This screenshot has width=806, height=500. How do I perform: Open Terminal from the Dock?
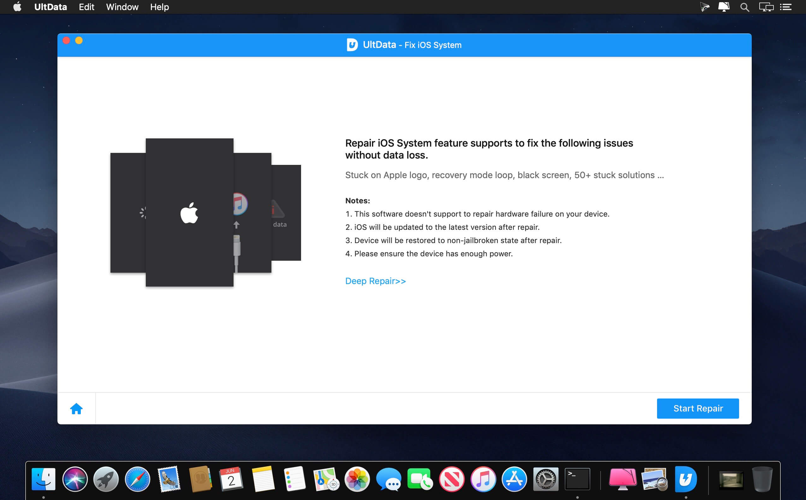[x=577, y=479]
